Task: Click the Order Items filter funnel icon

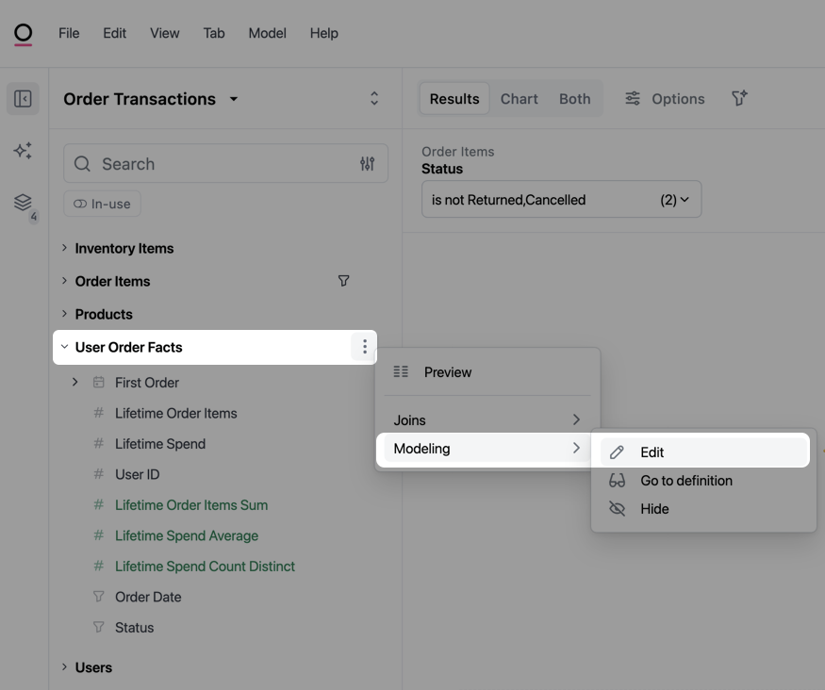Action: (x=344, y=281)
